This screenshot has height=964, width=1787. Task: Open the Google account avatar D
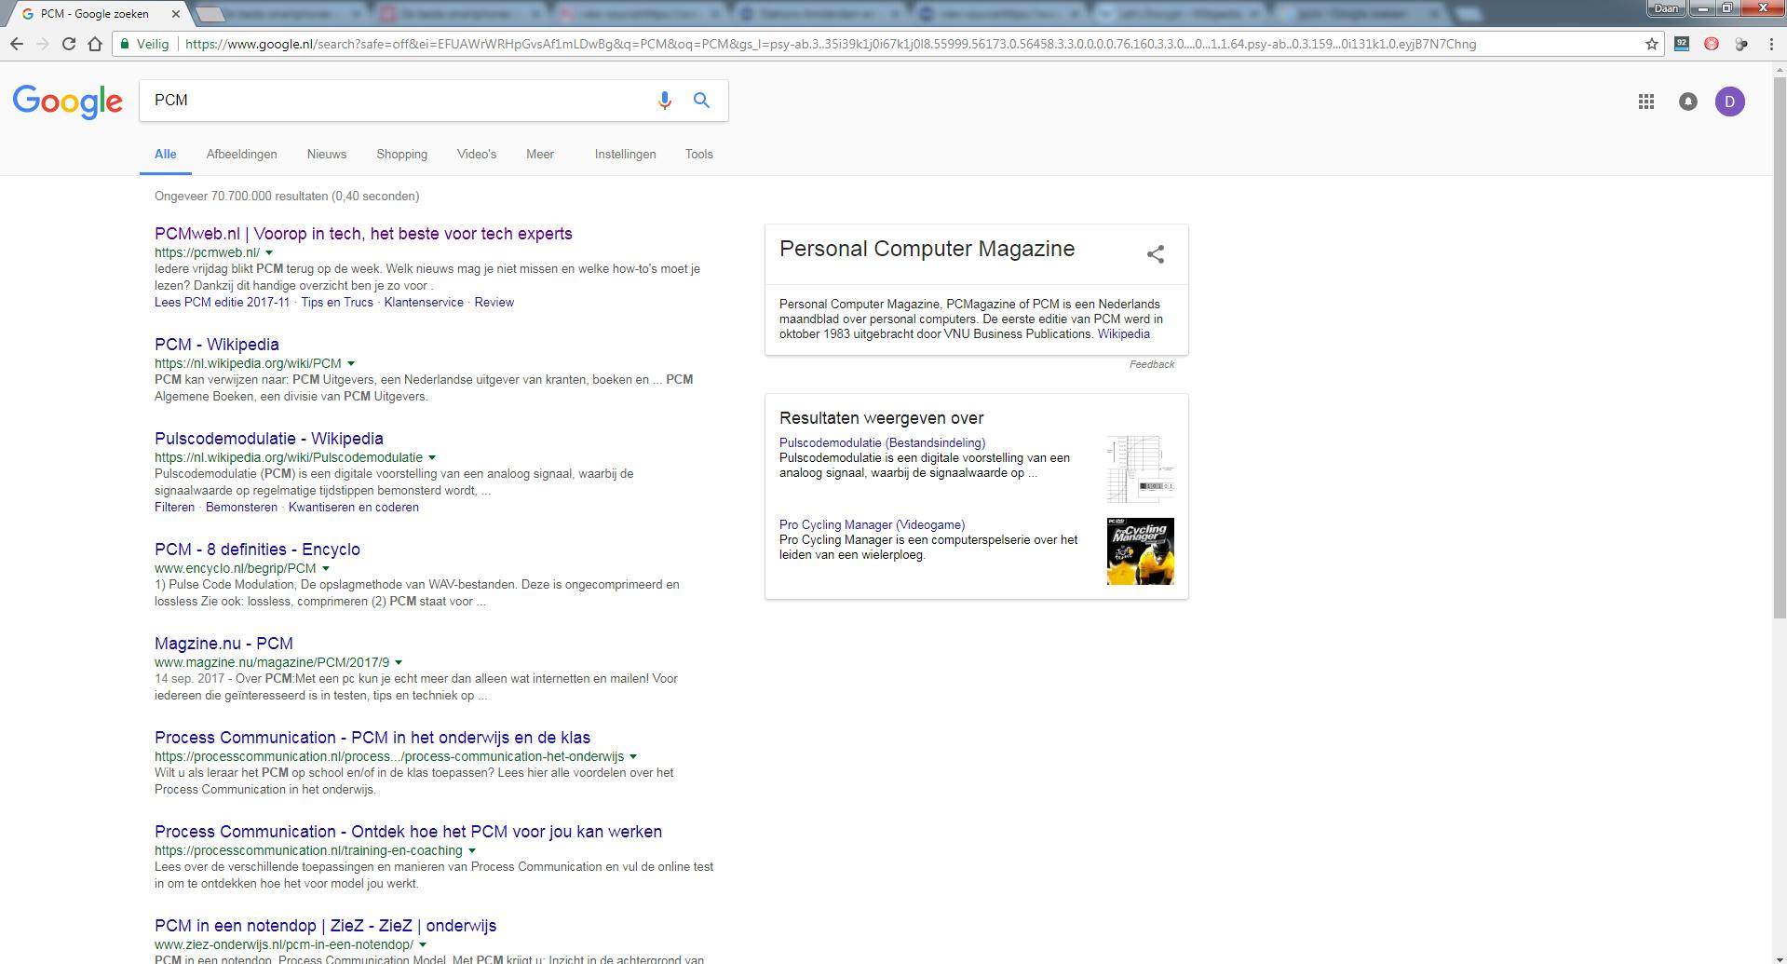click(1730, 102)
